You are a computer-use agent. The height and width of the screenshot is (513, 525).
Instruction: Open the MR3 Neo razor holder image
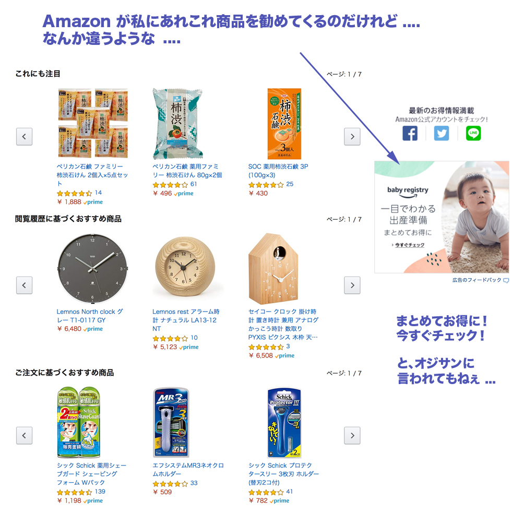(171, 423)
